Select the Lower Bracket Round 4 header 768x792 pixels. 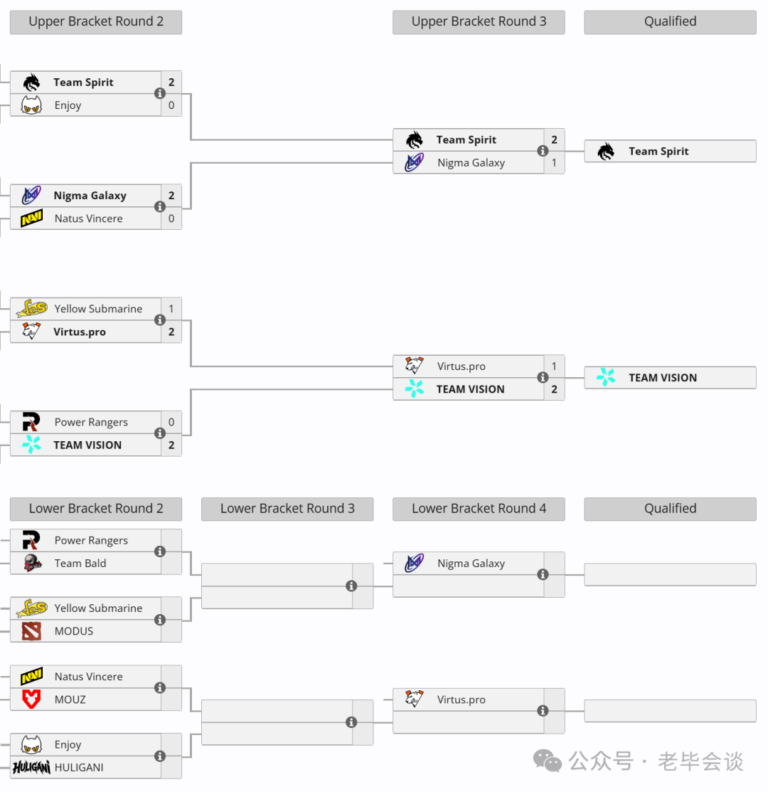[x=479, y=509]
